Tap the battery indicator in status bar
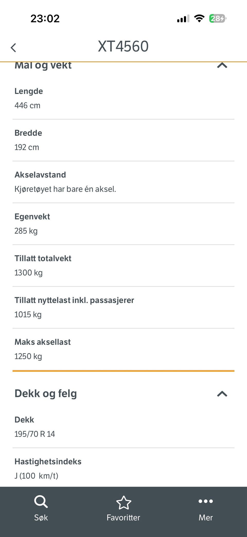 pyautogui.click(x=218, y=19)
